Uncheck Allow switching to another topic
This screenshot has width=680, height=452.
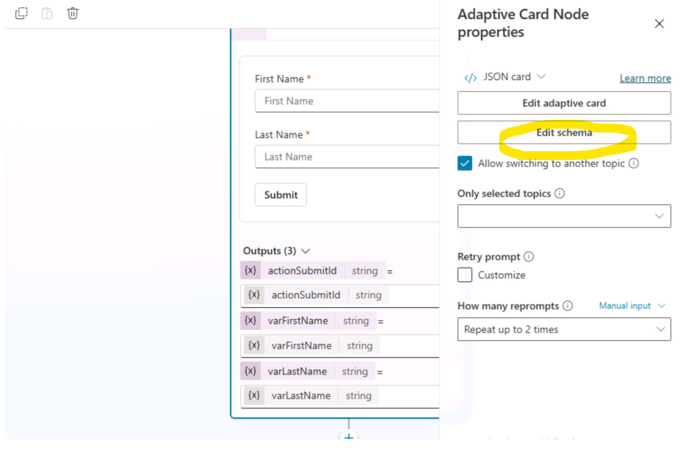pos(465,163)
